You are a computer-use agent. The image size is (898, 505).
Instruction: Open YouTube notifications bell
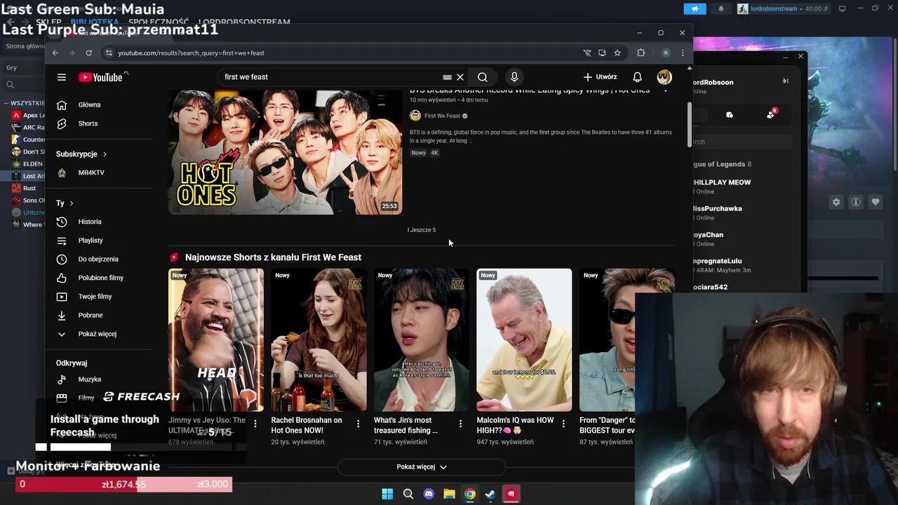click(637, 77)
